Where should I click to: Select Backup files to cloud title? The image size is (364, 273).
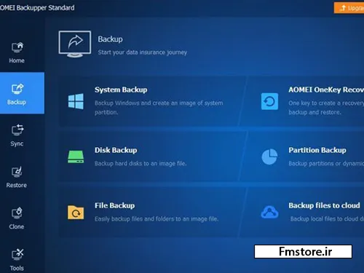(x=324, y=205)
